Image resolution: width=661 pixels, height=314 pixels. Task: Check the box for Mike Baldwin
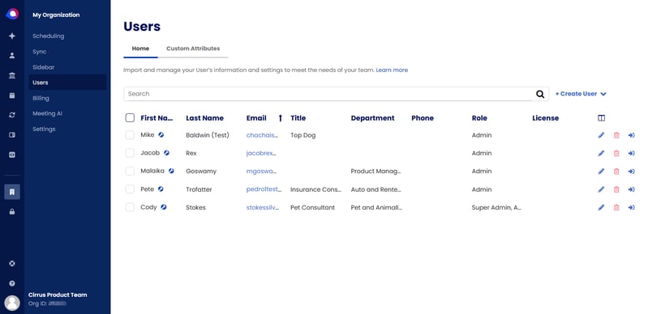130,135
